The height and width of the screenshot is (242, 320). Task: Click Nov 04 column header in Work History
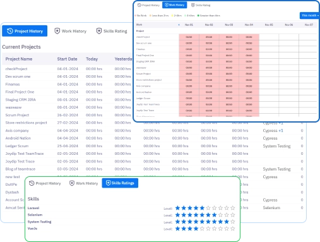249,25
